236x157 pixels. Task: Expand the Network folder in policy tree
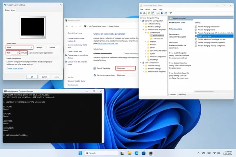[146, 42]
